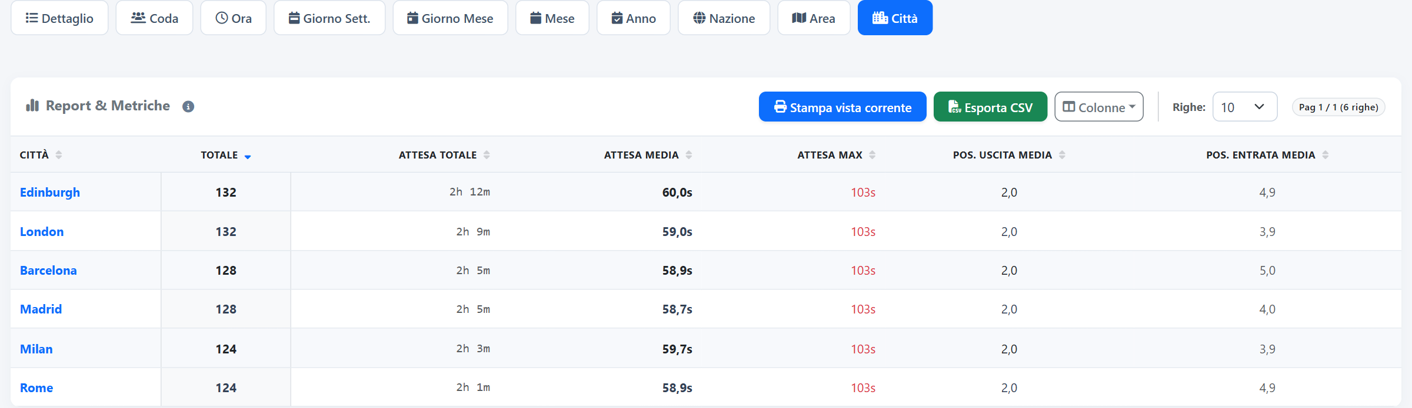Open the Area tab
The image size is (1412, 408).
(814, 18)
